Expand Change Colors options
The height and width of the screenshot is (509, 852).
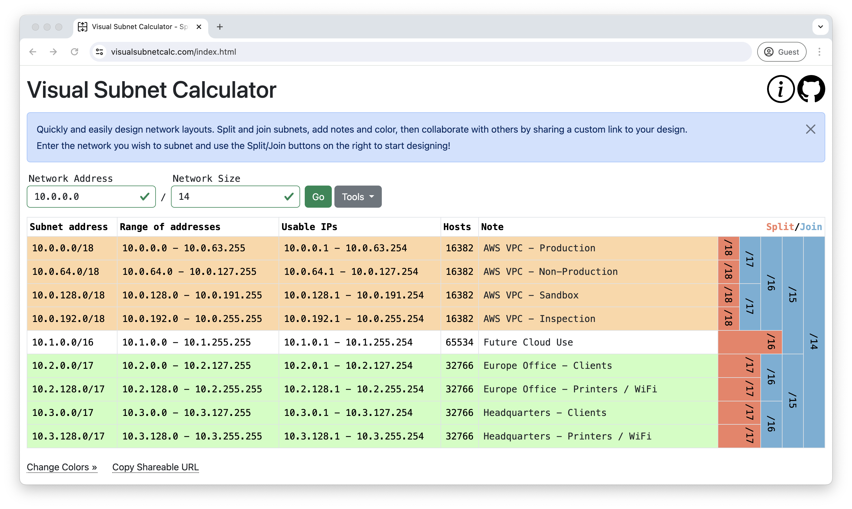(x=62, y=467)
